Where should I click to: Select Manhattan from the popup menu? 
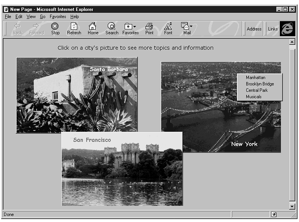coord(255,78)
